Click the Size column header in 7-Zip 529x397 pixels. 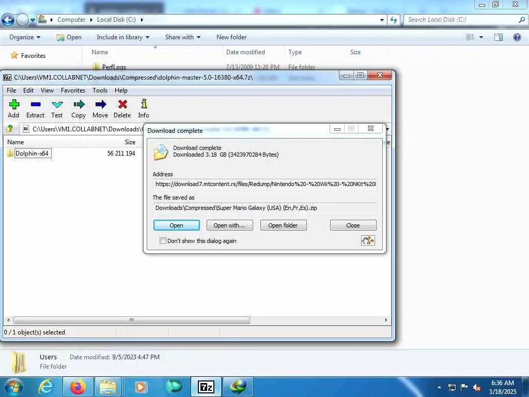pos(113,142)
